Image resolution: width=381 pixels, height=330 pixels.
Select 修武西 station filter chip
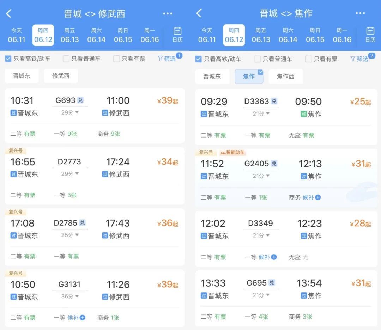[x=61, y=76]
